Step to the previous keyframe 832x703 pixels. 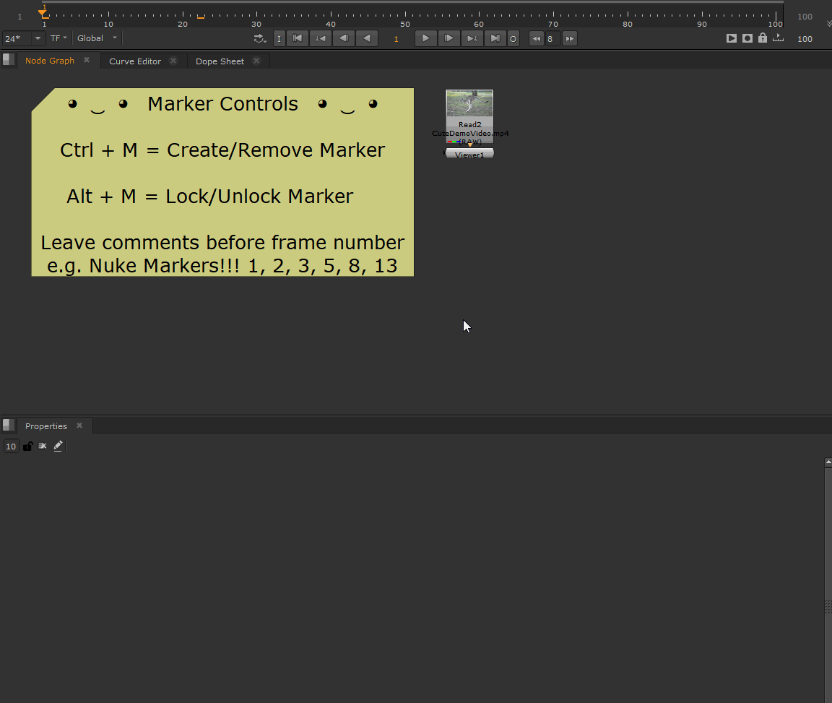(x=320, y=38)
